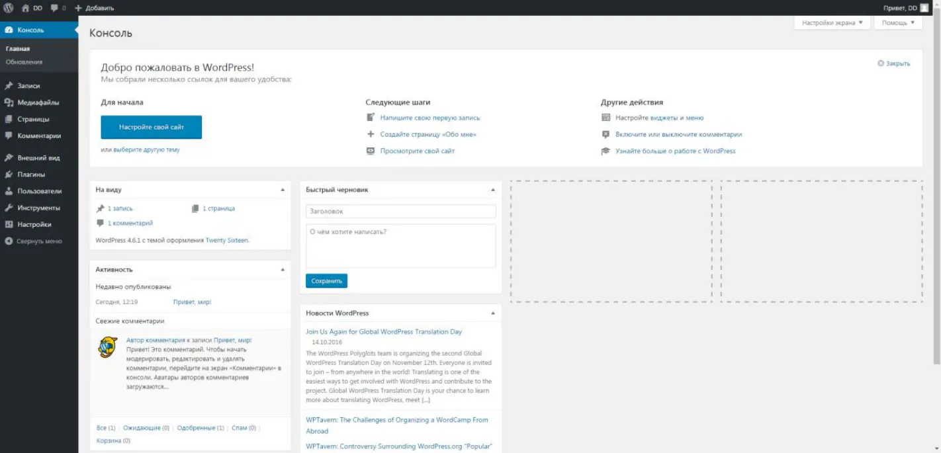
Task: Open Инструменты wrench icon in sidebar
Action: tap(9, 208)
